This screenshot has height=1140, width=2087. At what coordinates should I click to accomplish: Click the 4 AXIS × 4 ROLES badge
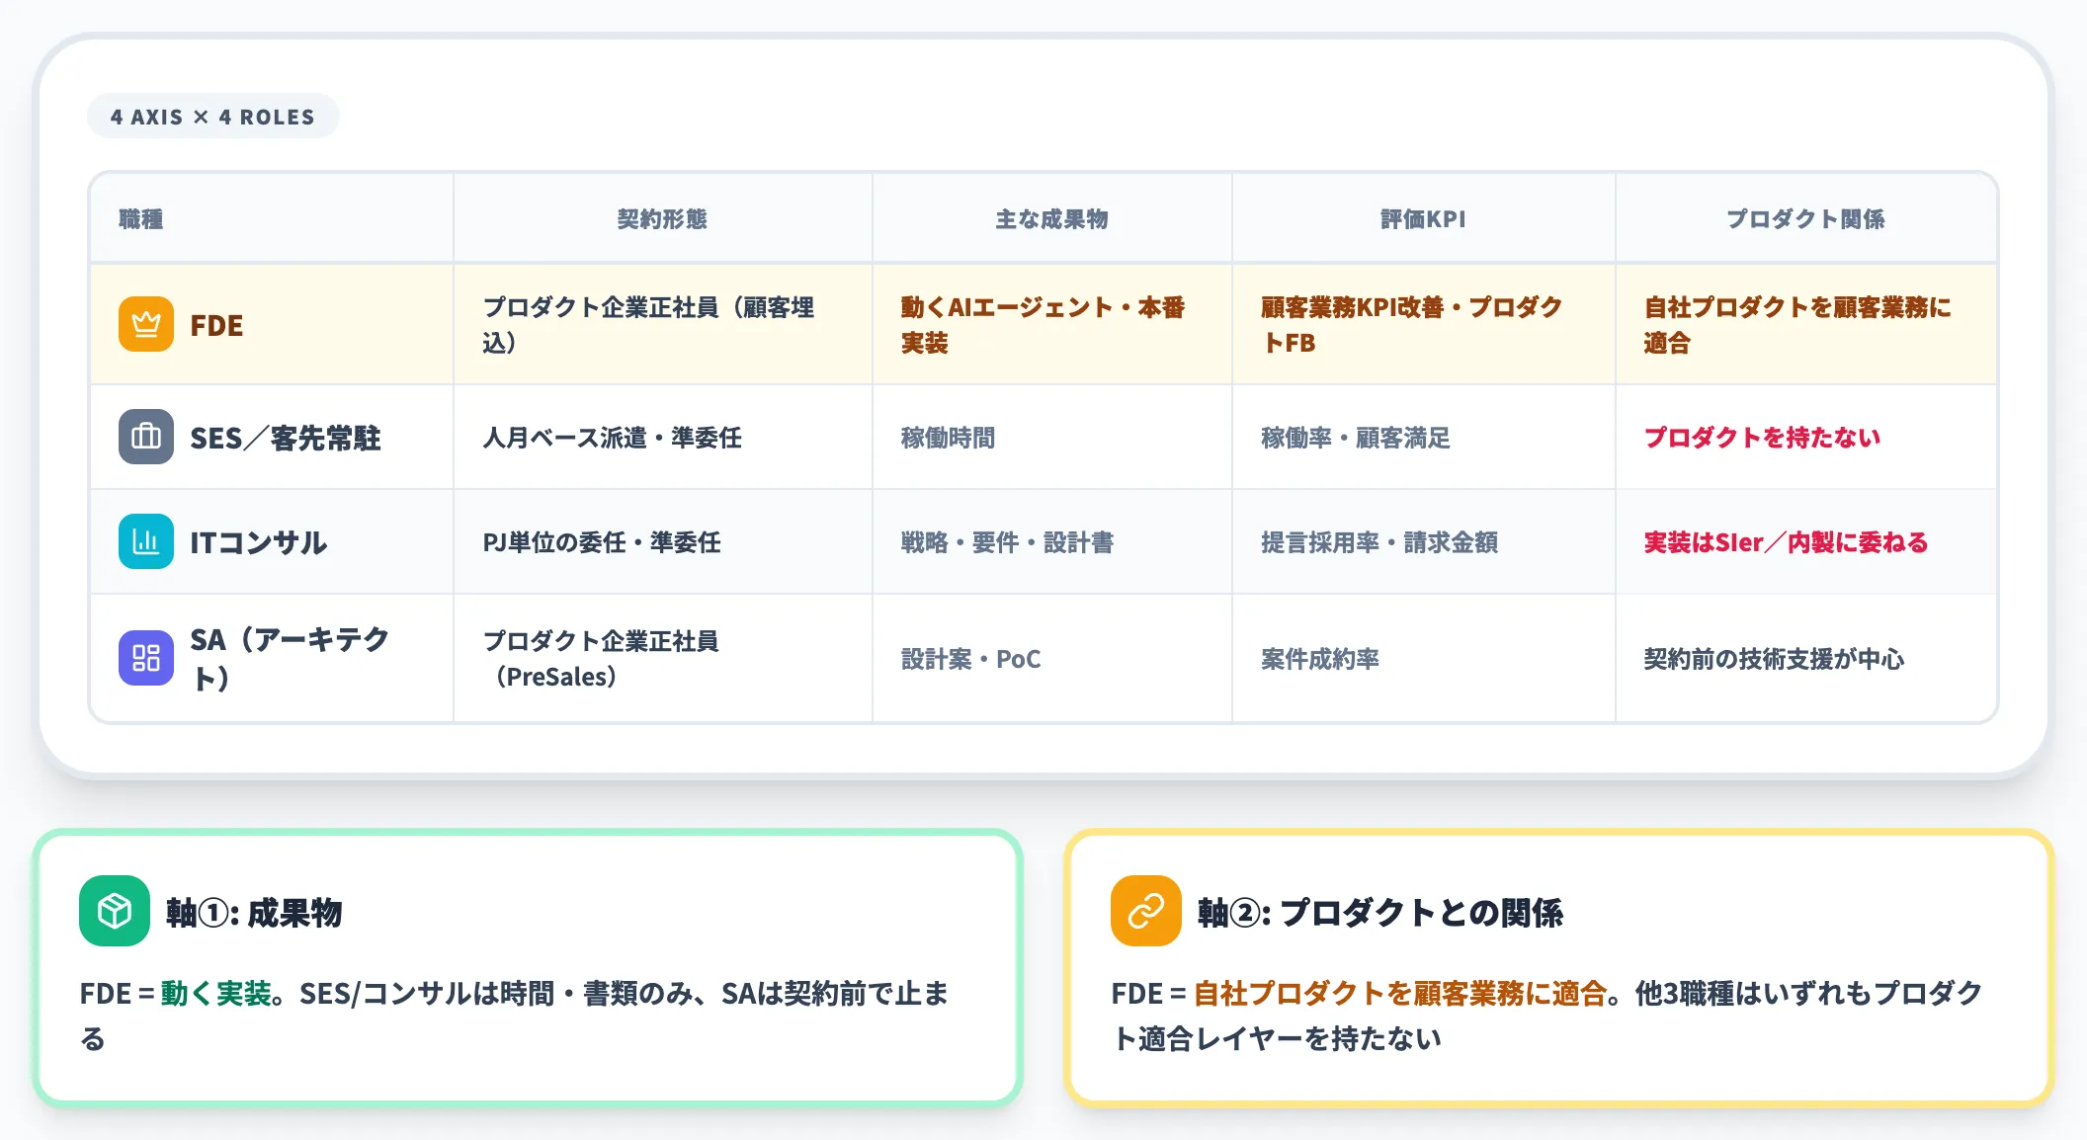click(x=212, y=117)
